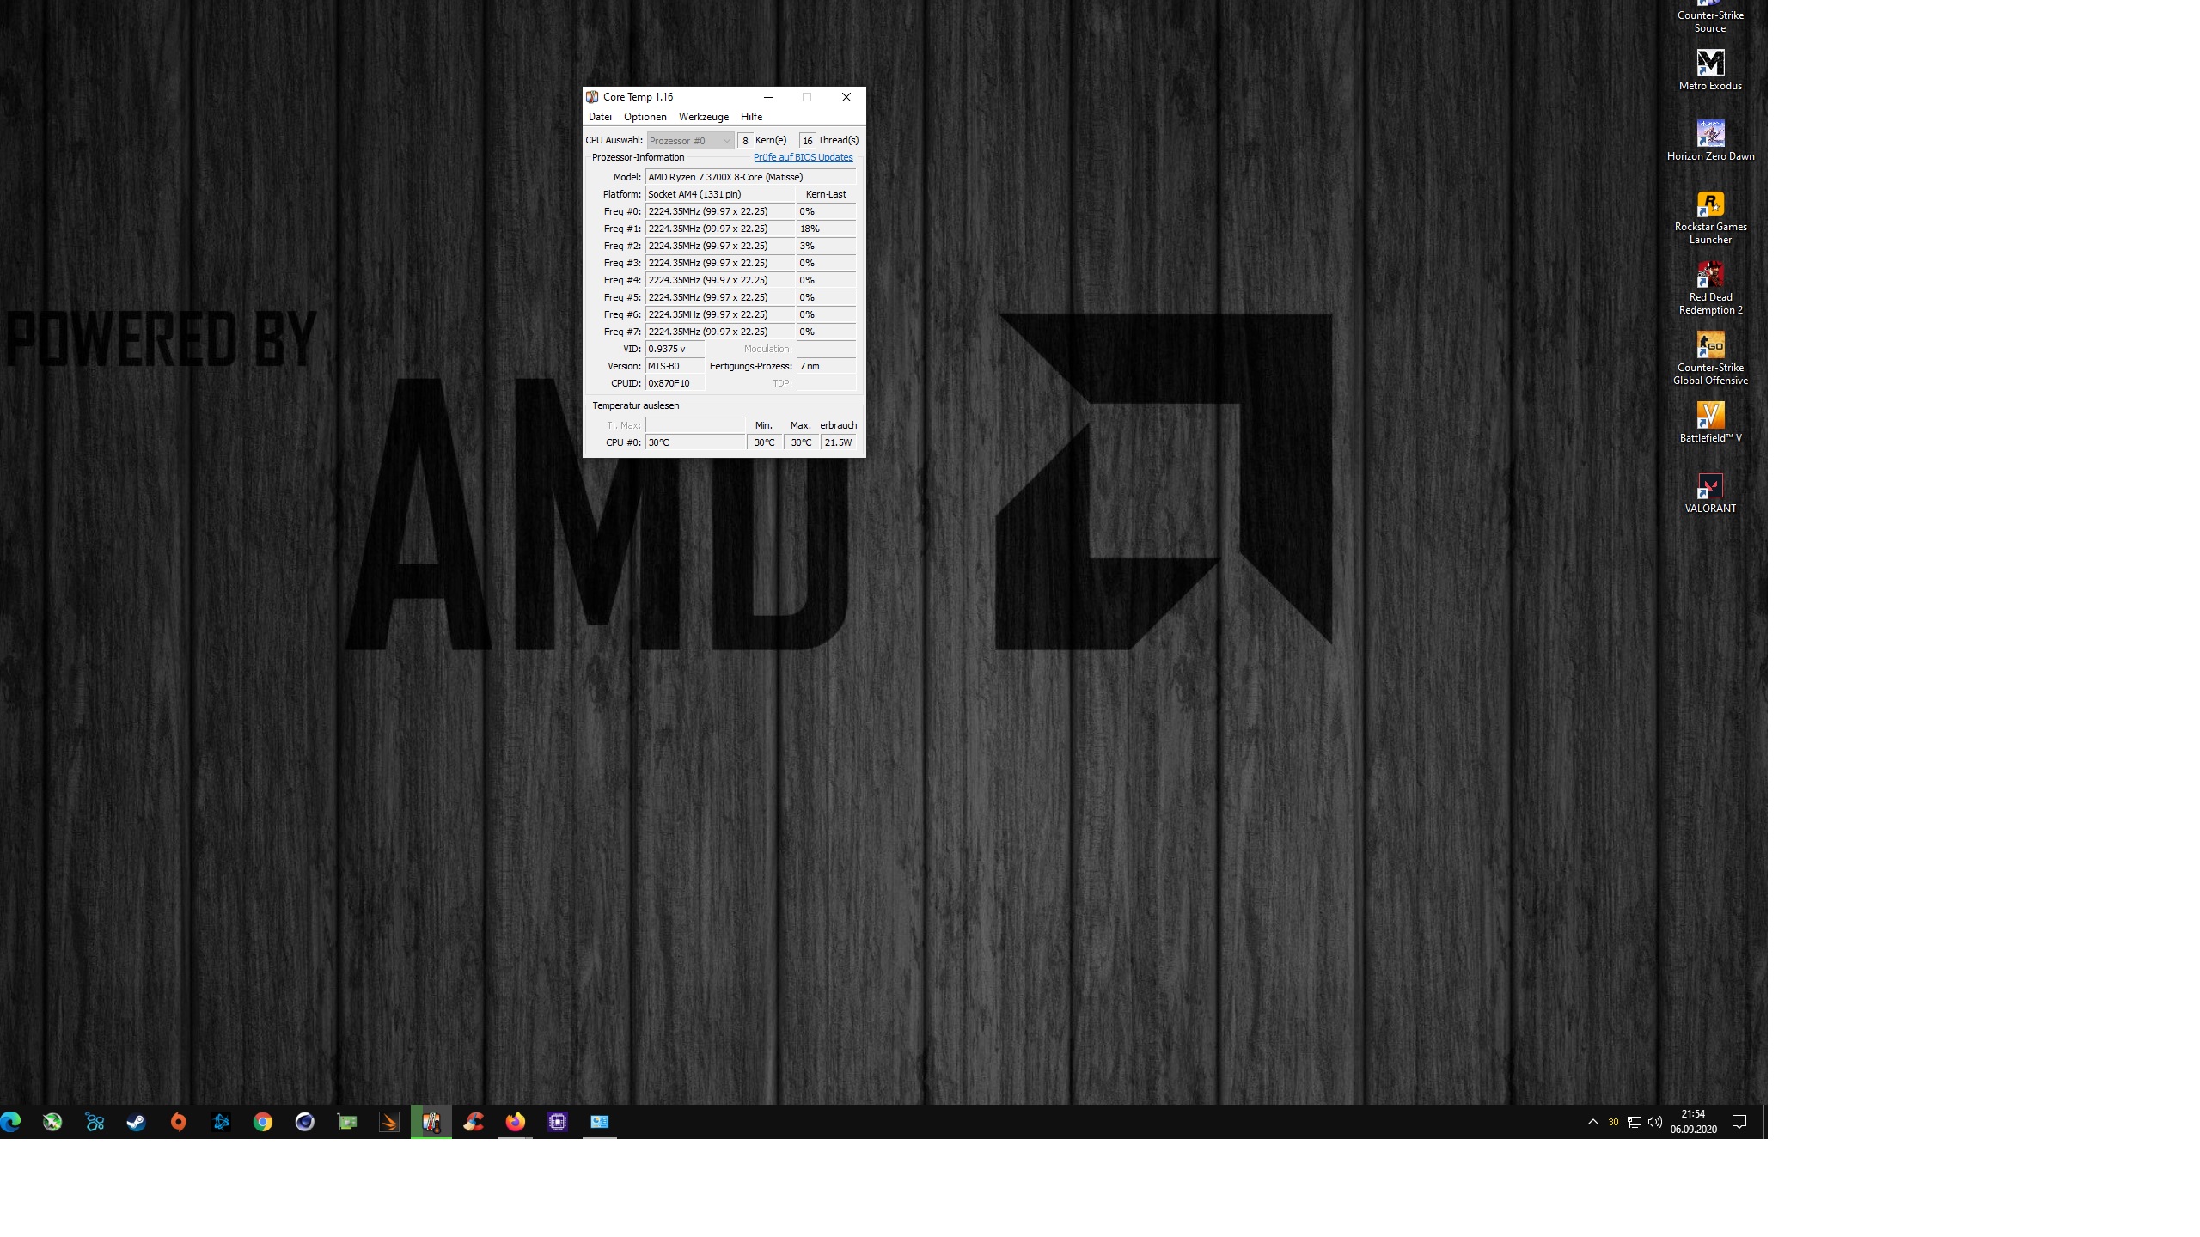Viewport: 2200px width, 1237px height.
Task: Open Cinebench sphere icon on the taskbar
Action: [305, 1122]
